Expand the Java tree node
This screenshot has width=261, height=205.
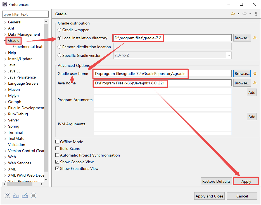click(x=5, y=65)
